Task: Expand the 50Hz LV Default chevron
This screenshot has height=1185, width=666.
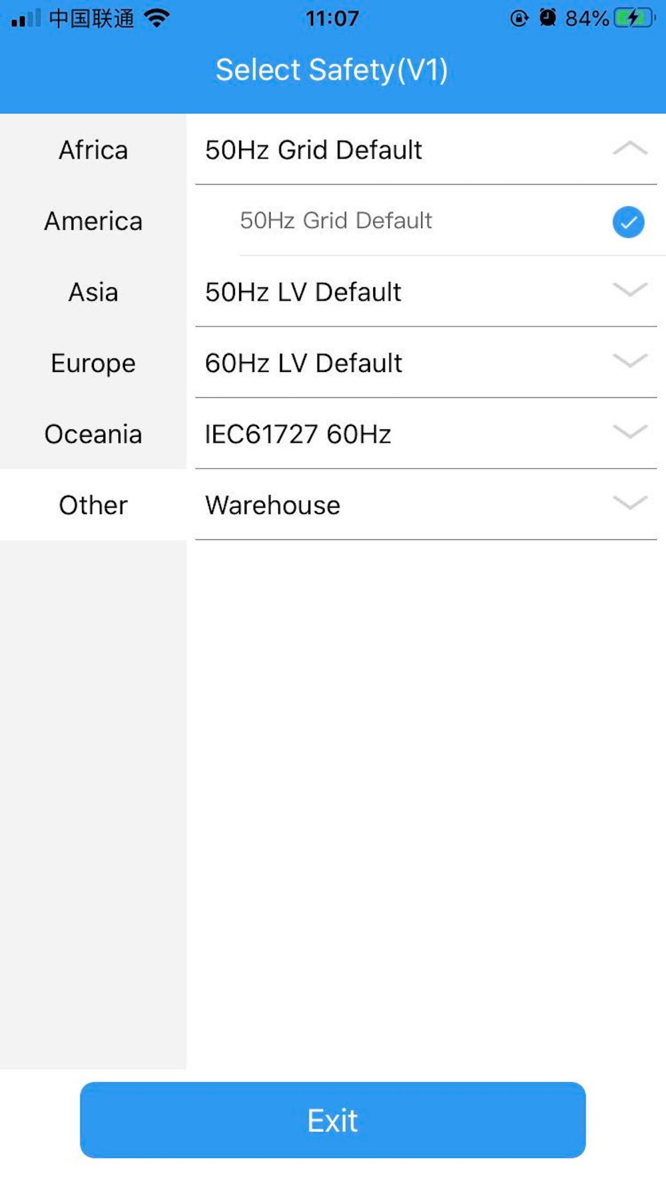Action: click(x=629, y=290)
